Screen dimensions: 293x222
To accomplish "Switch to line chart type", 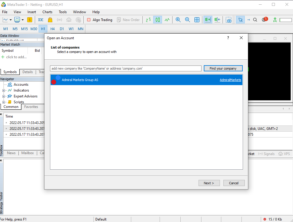I will [x=167, y=20].
